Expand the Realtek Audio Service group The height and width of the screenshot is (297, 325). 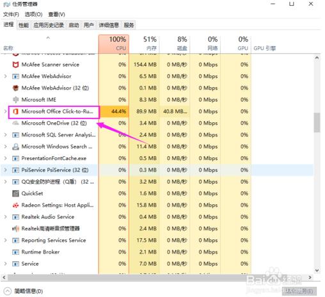tap(6, 217)
